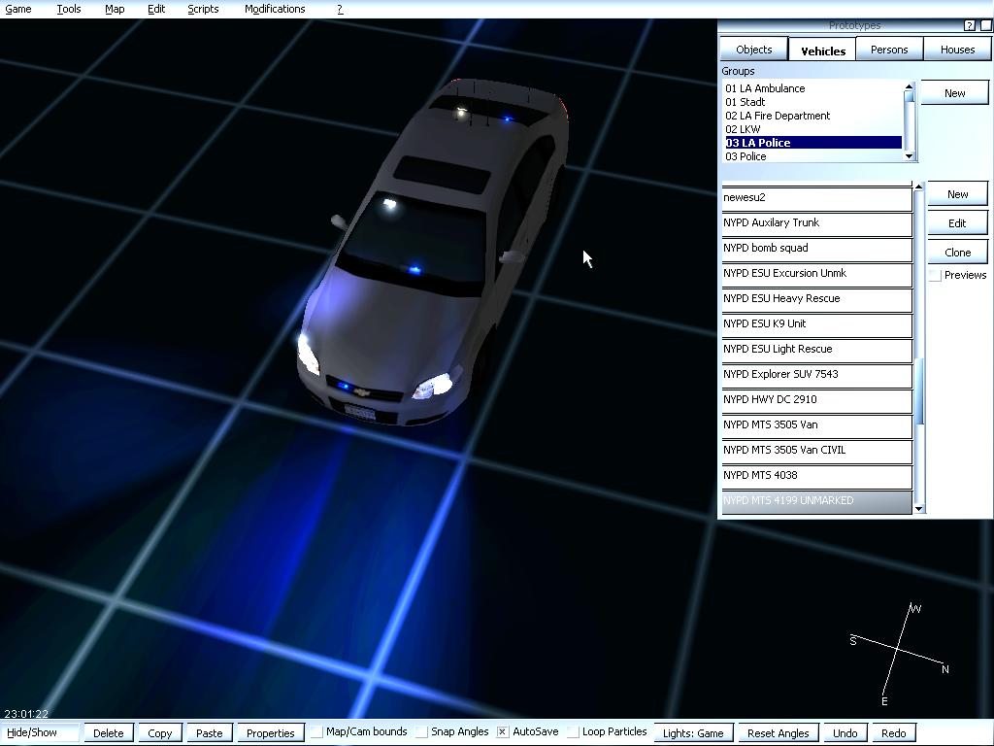Screen dimensions: 994x746
Task: Select NYPD Auxilary Trunk prototype
Action: tap(816, 224)
